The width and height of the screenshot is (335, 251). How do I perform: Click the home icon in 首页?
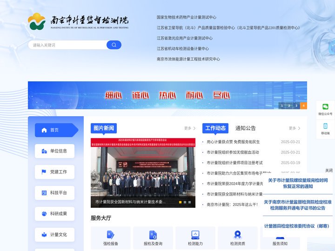coord(44,130)
